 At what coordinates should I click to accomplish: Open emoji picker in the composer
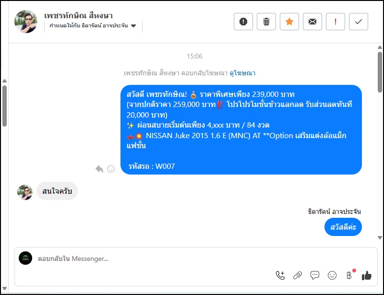point(332,275)
